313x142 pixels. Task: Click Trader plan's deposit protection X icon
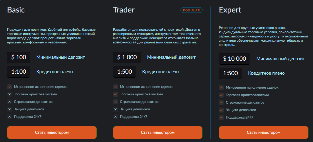tap(115, 109)
